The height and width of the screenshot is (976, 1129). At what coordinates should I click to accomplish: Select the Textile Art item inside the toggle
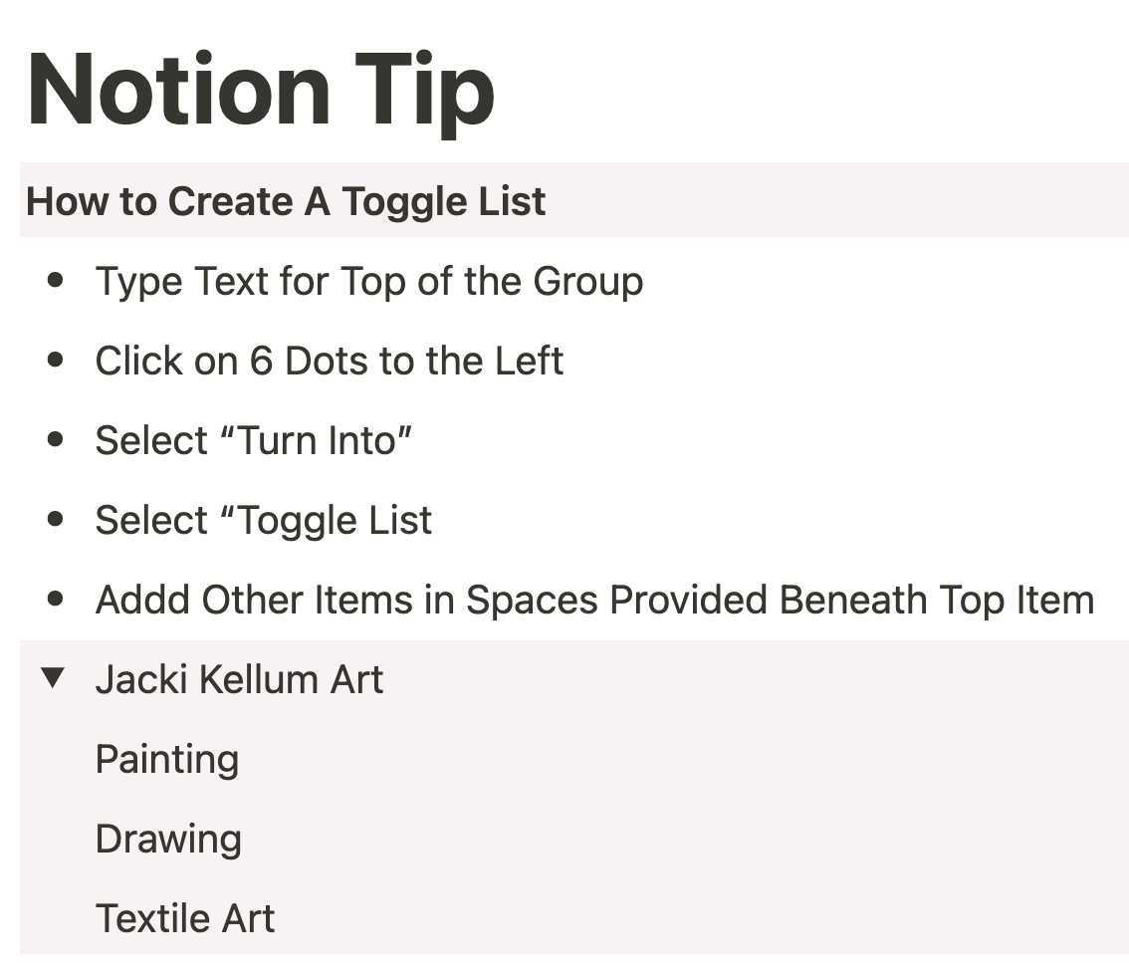click(185, 918)
